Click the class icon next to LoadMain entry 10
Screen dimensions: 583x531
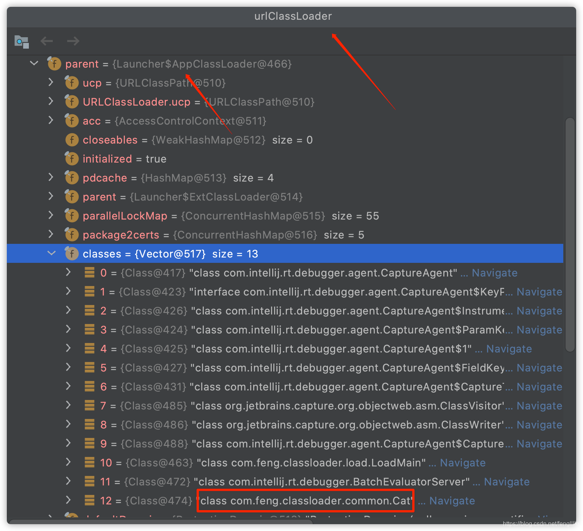point(89,462)
